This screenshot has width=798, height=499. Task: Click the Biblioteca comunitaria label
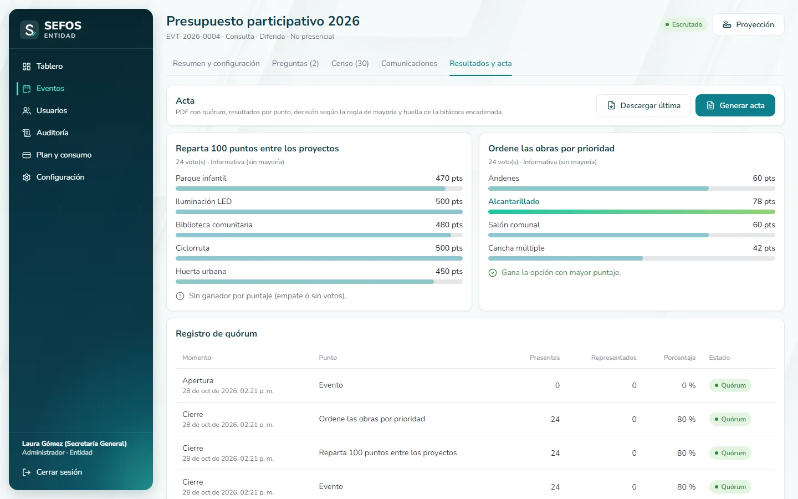tap(214, 225)
